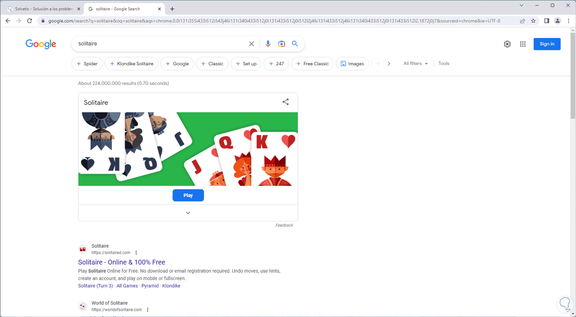Open Solitaire - Online & 100% Free result
The image size is (576, 317).
point(122,262)
